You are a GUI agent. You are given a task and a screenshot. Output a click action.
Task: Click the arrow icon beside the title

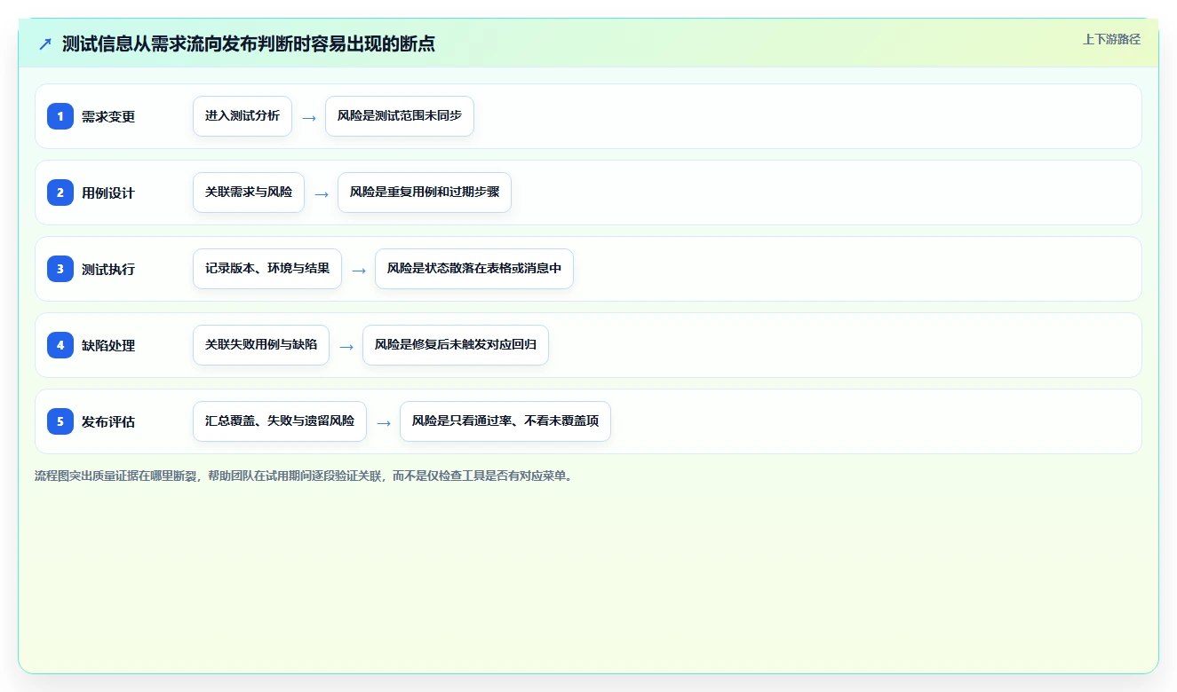pyautogui.click(x=45, y=43)
